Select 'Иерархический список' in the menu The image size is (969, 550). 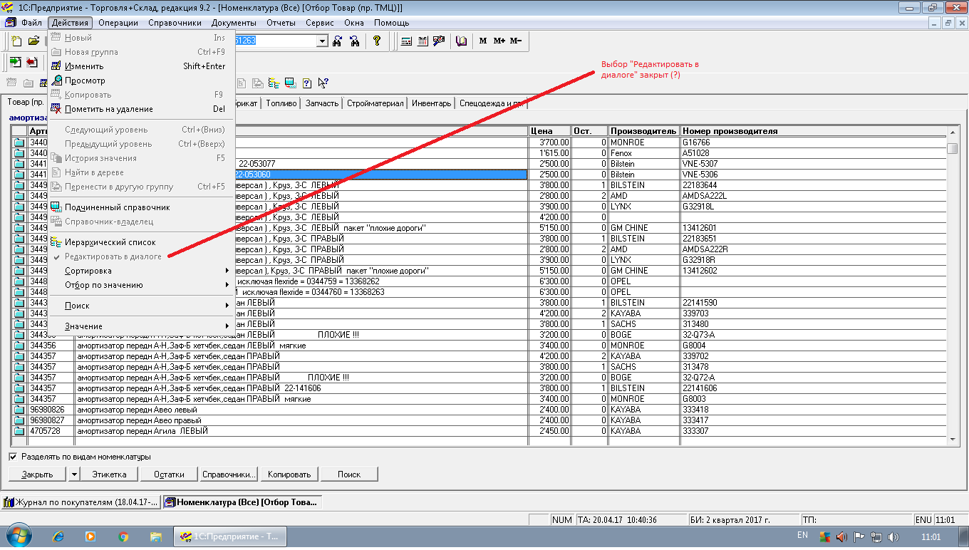point(110,242)
